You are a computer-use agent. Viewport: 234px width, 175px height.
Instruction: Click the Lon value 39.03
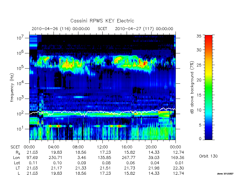pyautogui.click(x=154, y=157)
